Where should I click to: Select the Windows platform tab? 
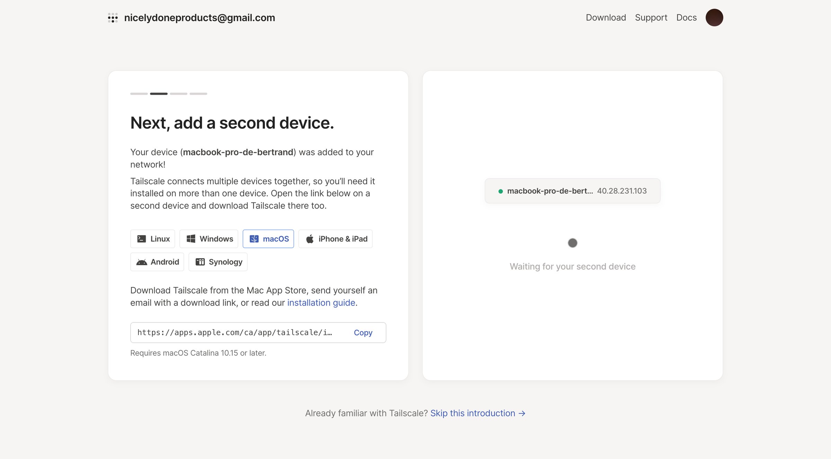pos(209,239)
